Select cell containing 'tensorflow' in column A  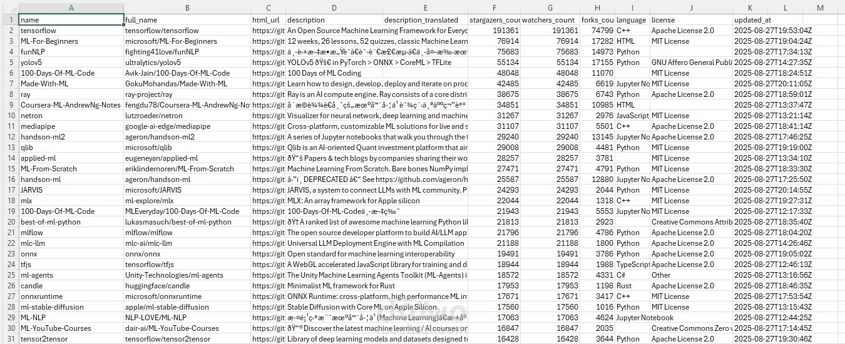point(71,31)
